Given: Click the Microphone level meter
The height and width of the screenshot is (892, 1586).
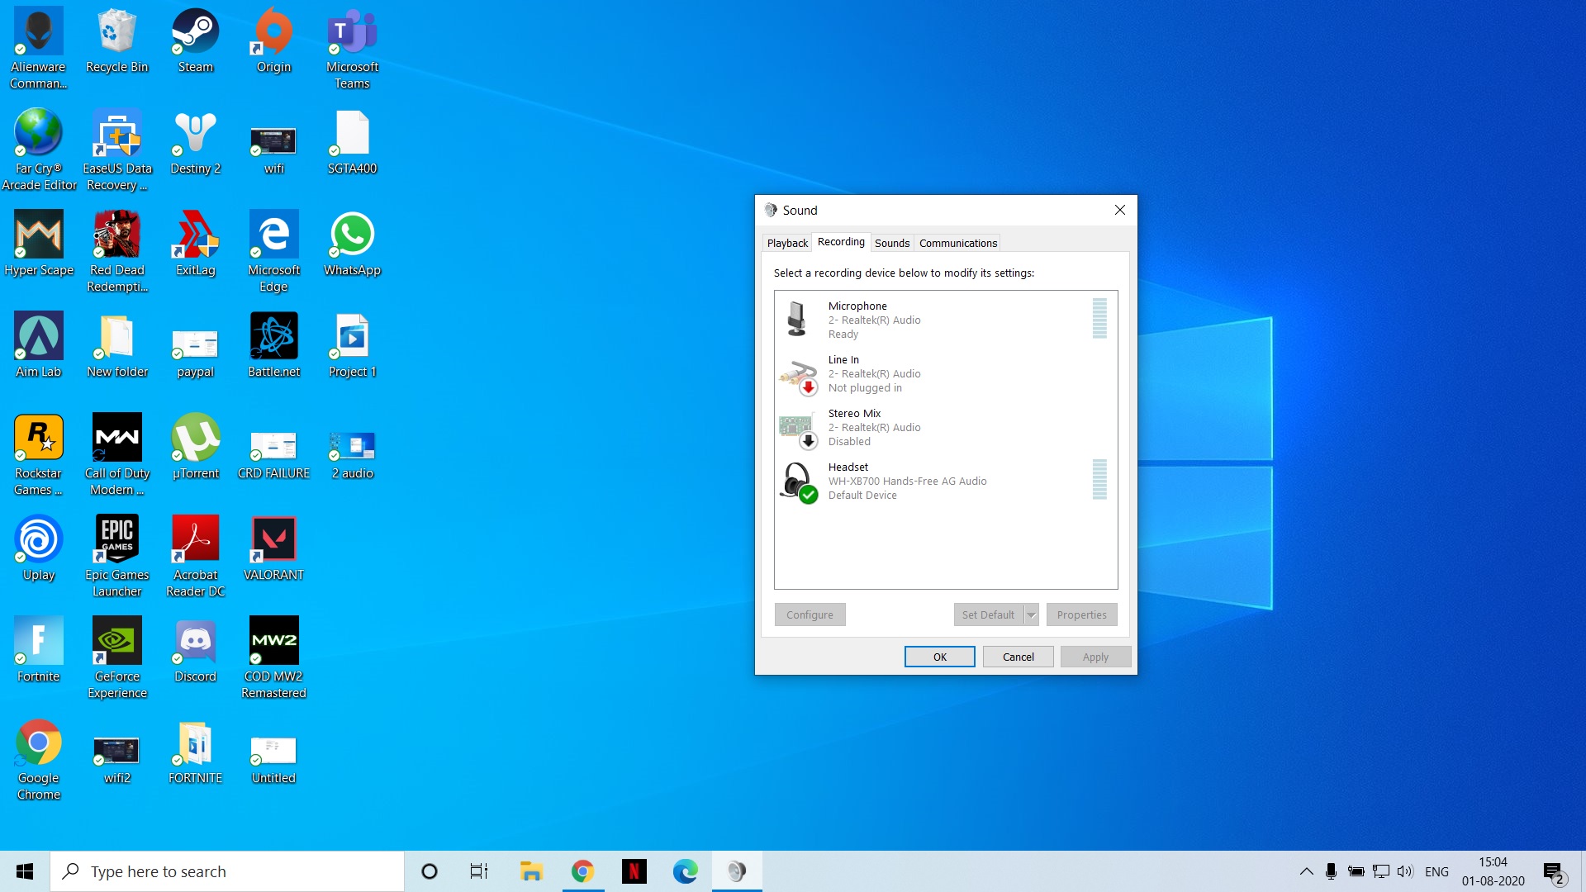Looking at the screenshot, I should coord(1099,319).
